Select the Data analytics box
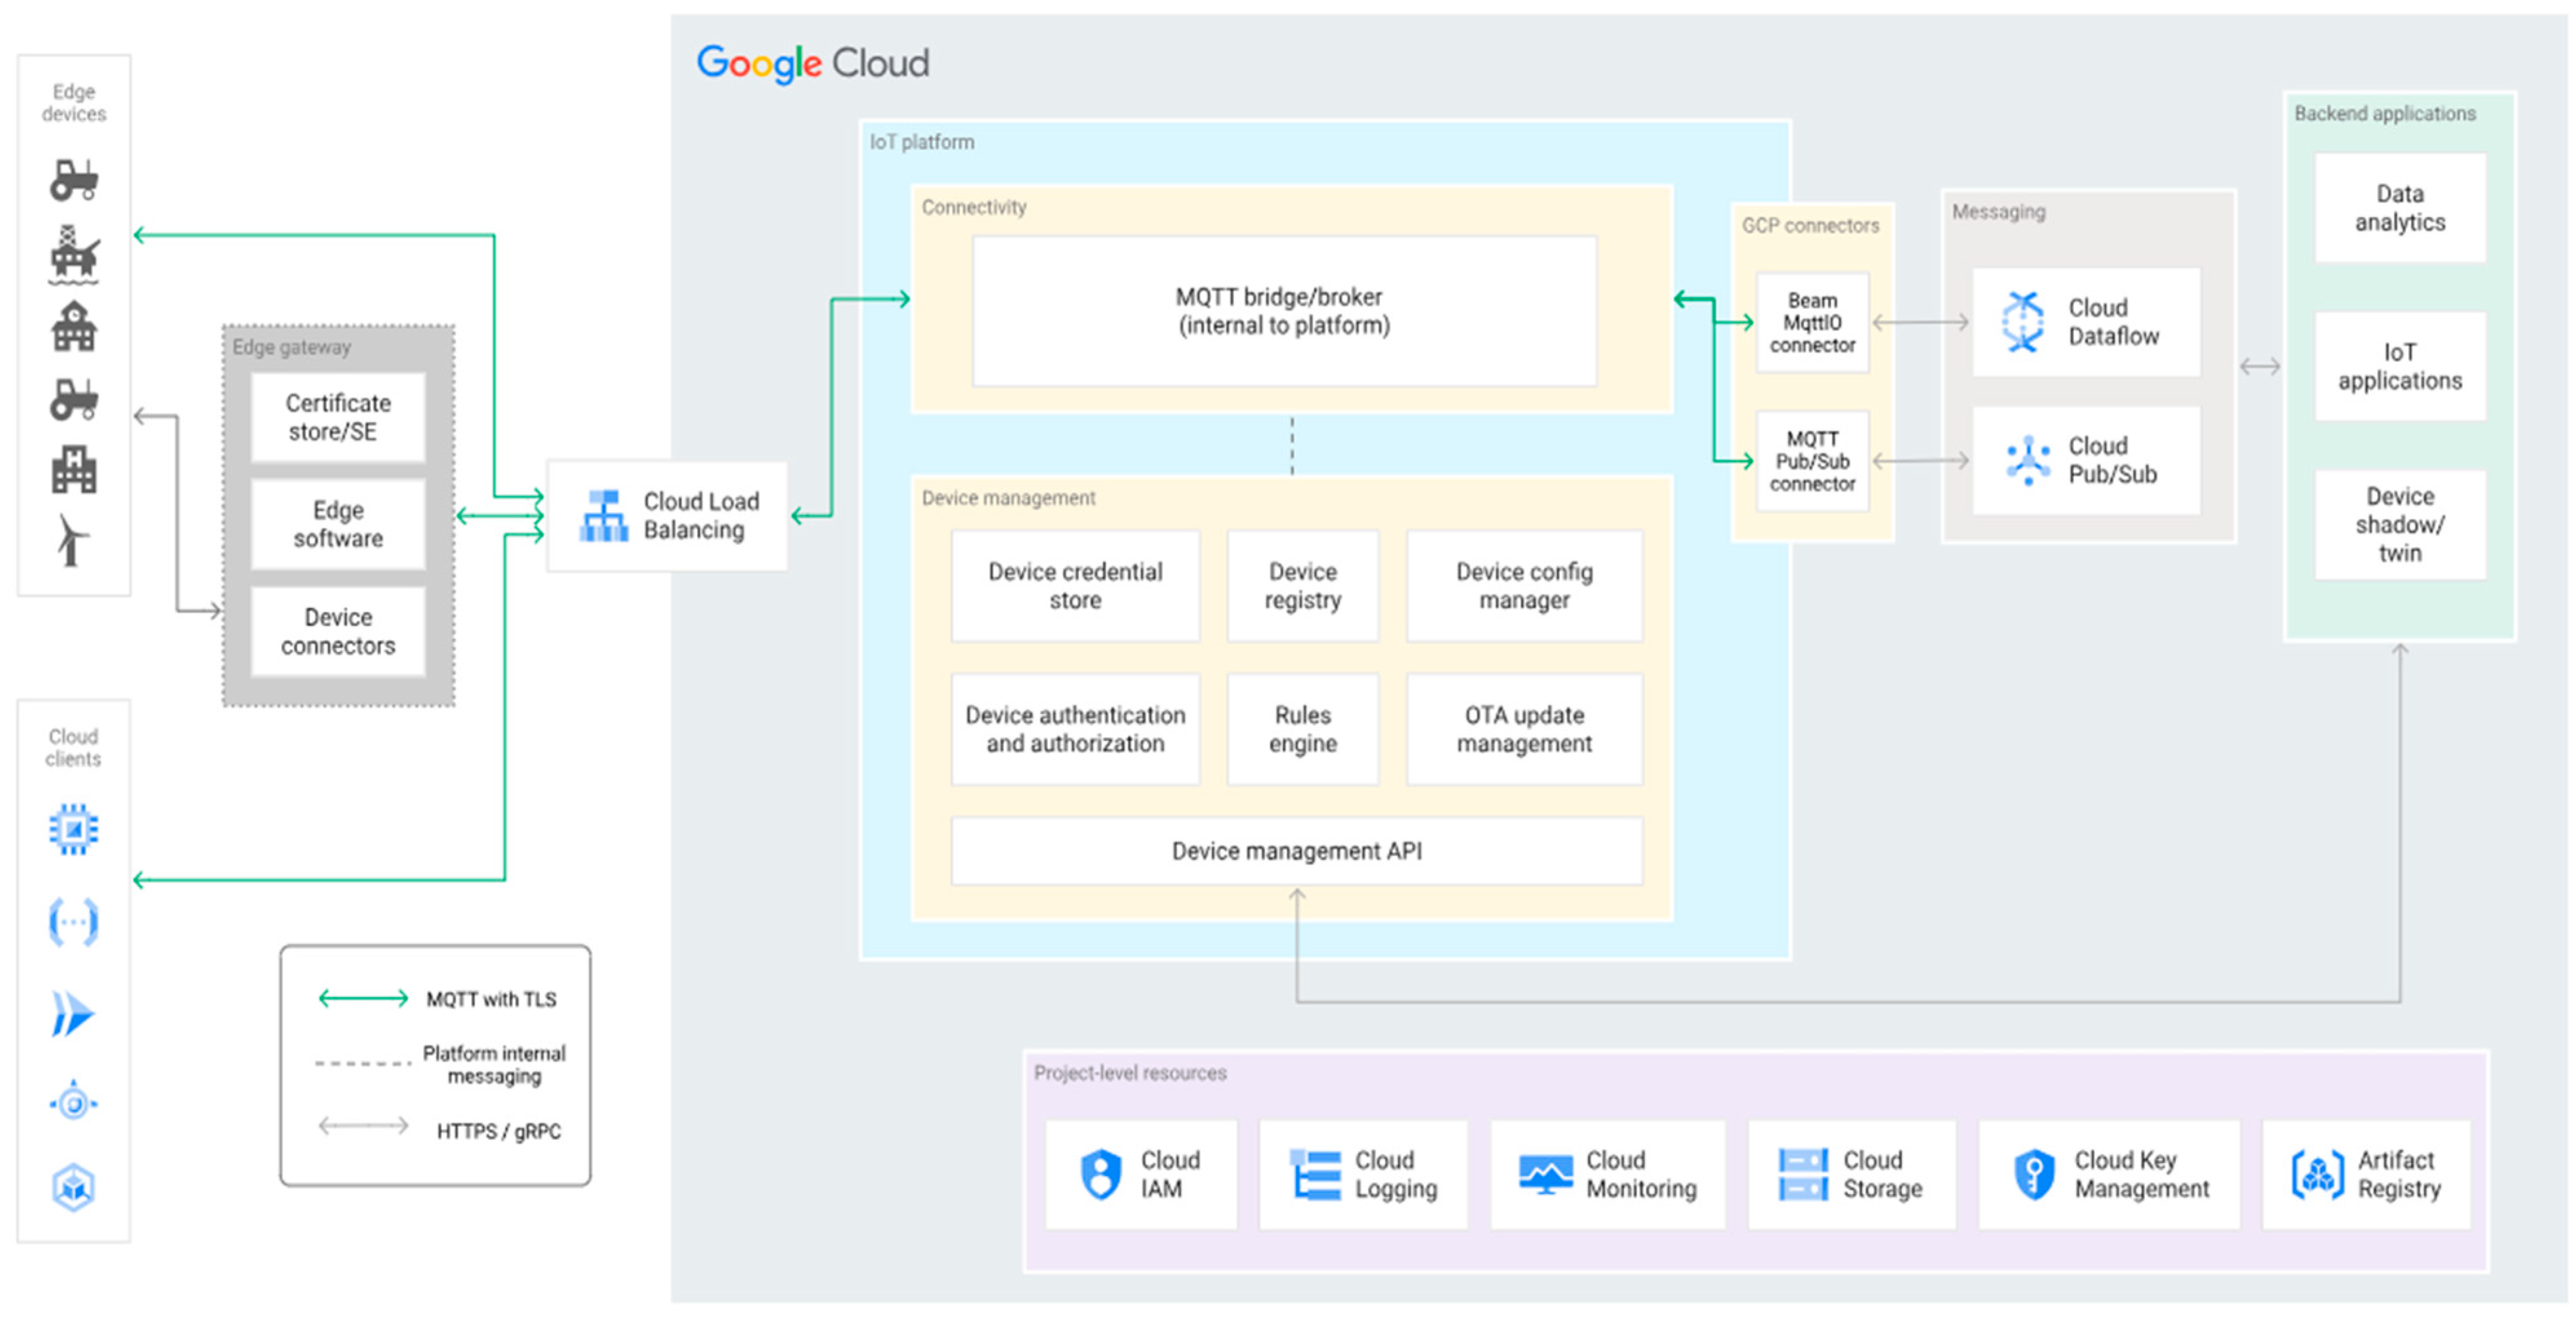The image size is (2576, 1320). (2399, 208)
